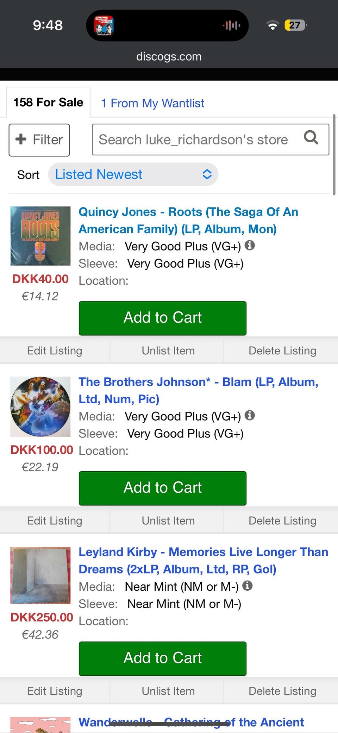Open the Quincy Jones Roots cover thumbnail

[40, 236]
